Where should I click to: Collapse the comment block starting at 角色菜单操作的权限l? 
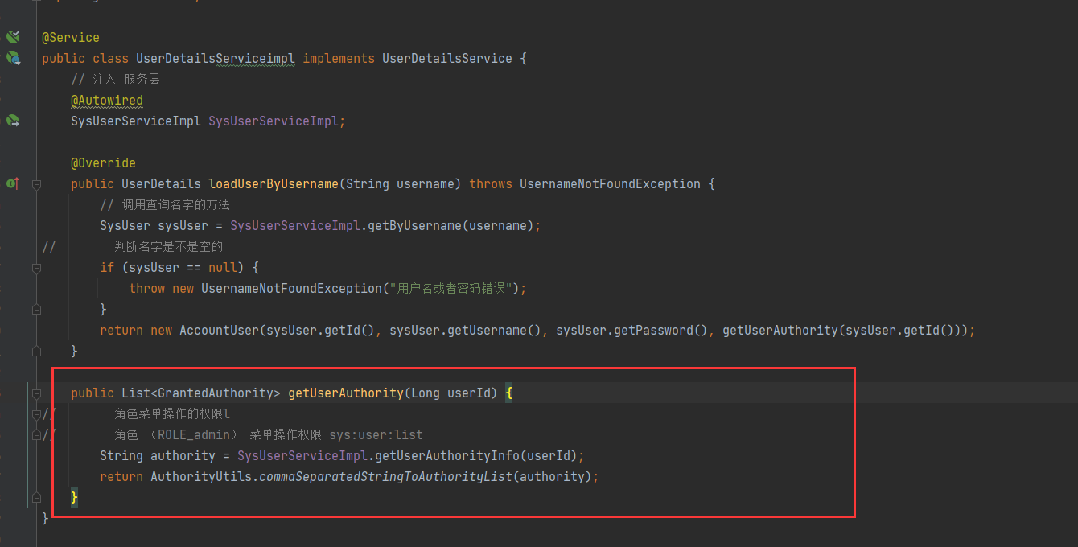[36, 414]
